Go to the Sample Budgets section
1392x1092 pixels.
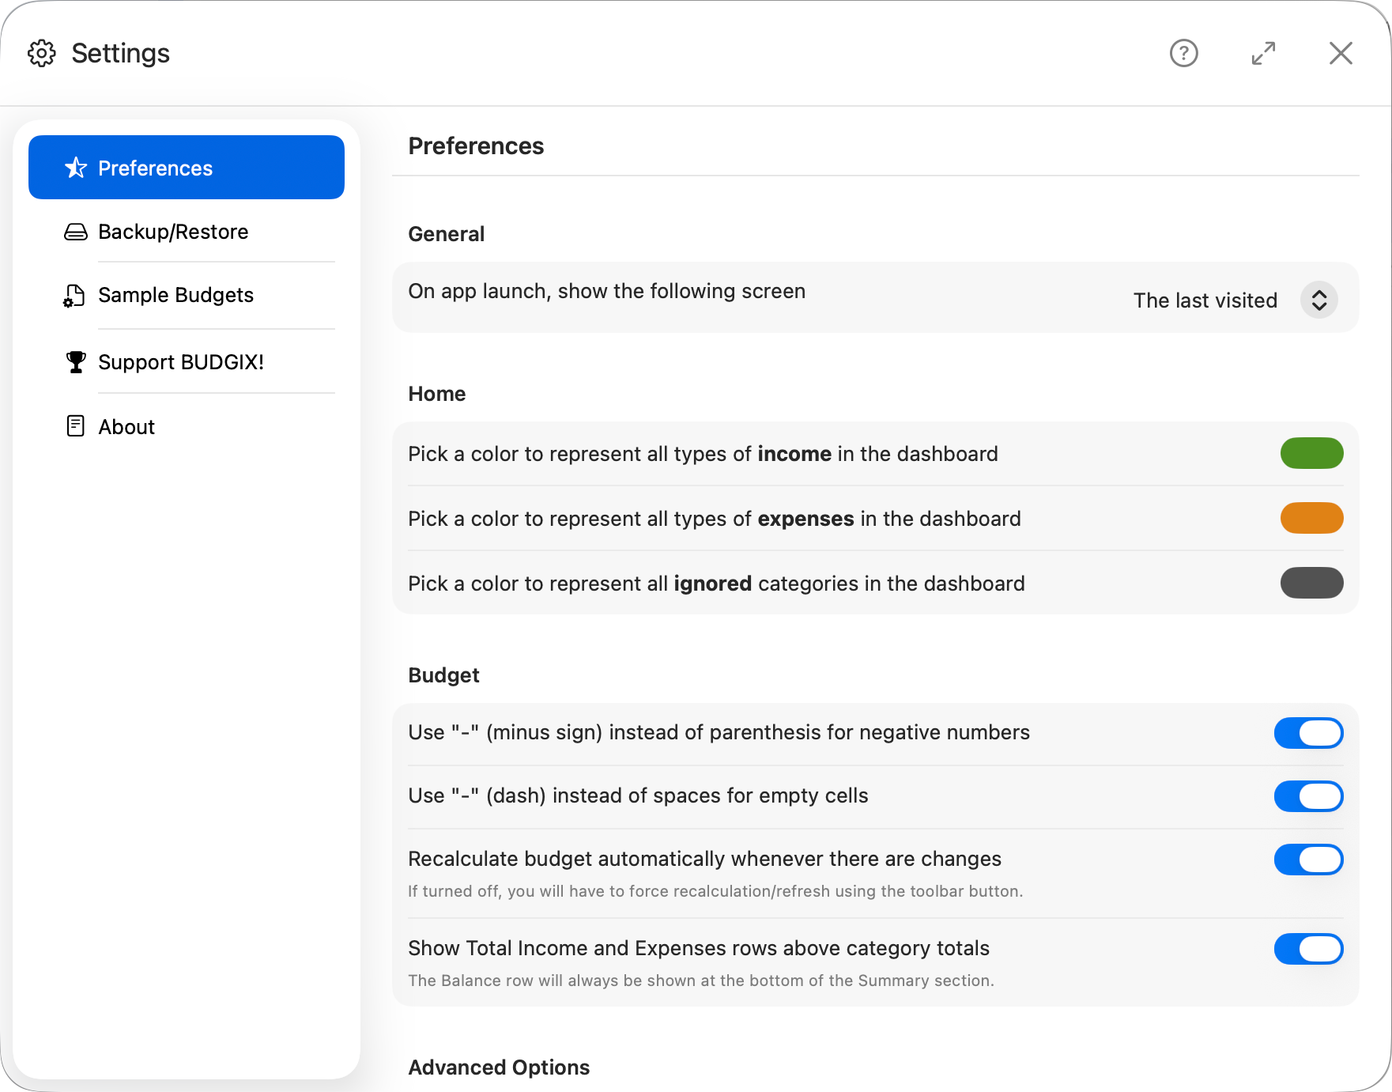pos(175,295)
